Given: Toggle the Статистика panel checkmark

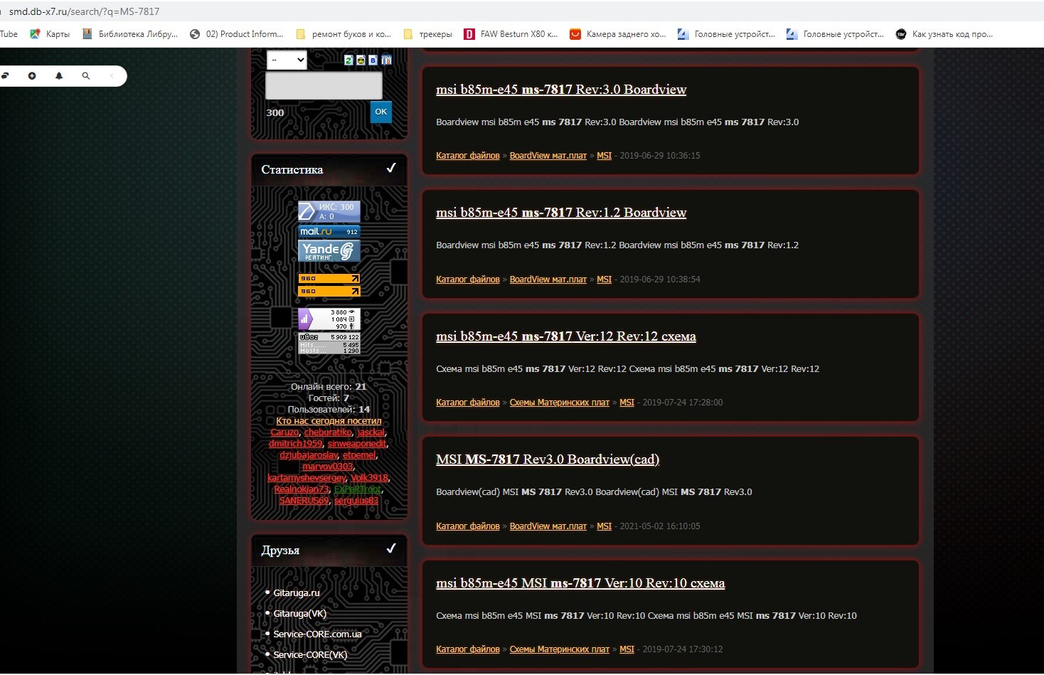Looking at the screenshot, I should pos(390,169).
